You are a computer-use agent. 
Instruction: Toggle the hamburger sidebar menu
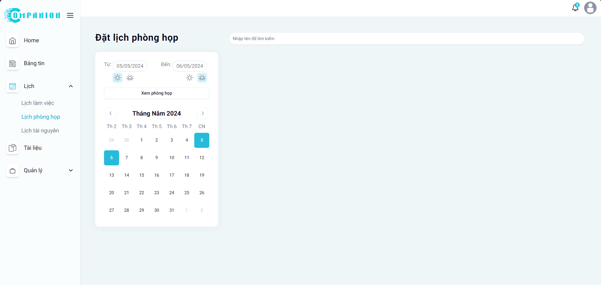[x=70, y=15]
